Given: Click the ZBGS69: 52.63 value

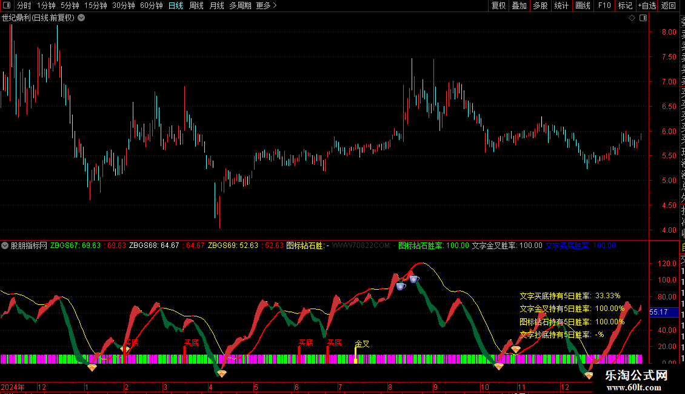Looking at the screenshot, I should (233, 245).
